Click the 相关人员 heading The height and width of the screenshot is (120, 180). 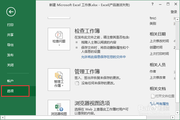158,65
